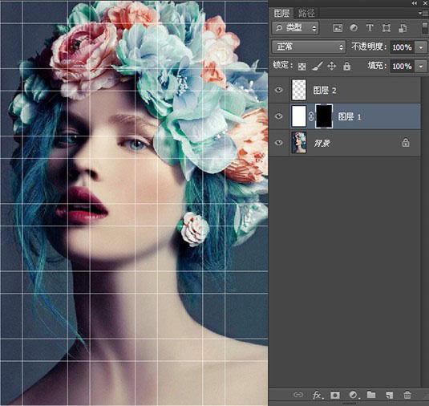
Task: Open the 类型 filter type dropdown
Action: coord(295,28)
